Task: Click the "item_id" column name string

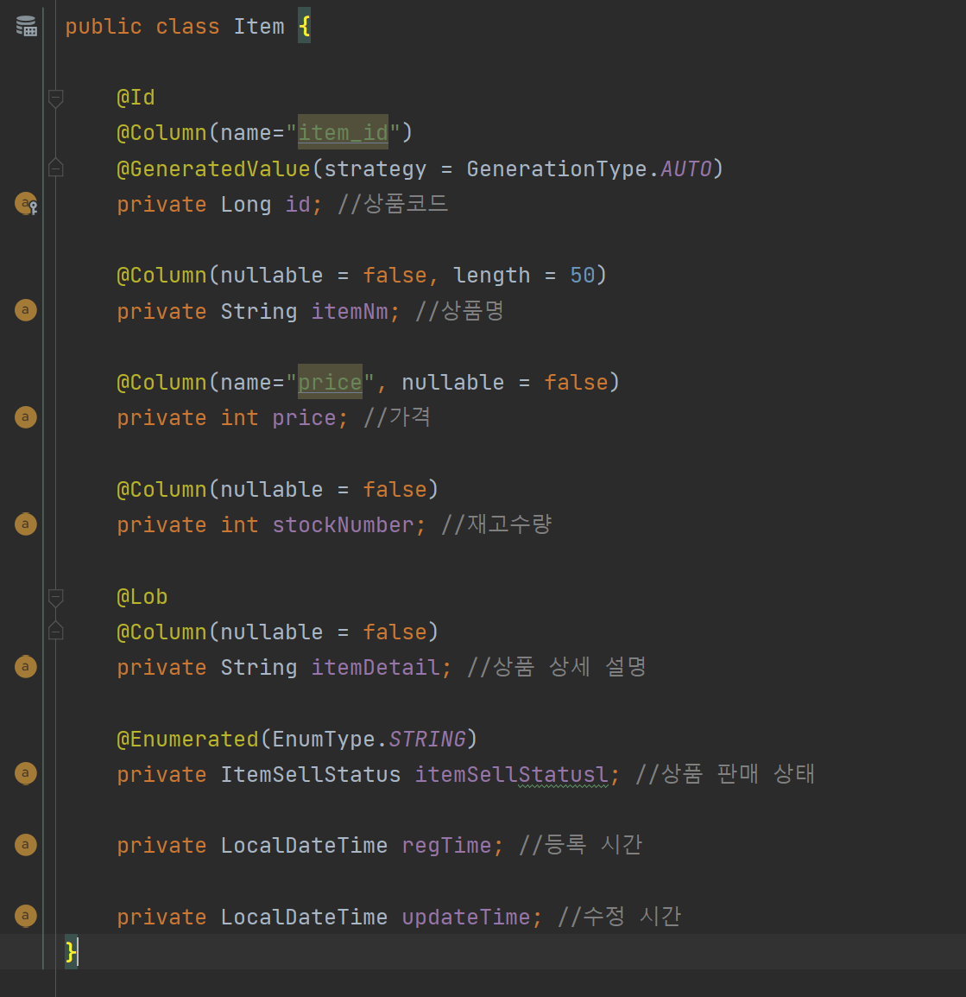Action: 343,133
